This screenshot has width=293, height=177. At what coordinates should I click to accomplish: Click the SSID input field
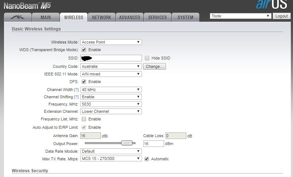pyautogui.click(x=111, y=58)
